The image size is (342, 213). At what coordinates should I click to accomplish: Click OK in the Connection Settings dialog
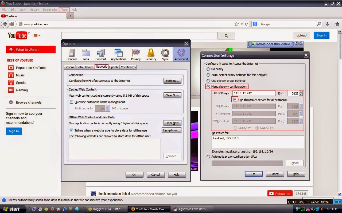coord(253,174)
